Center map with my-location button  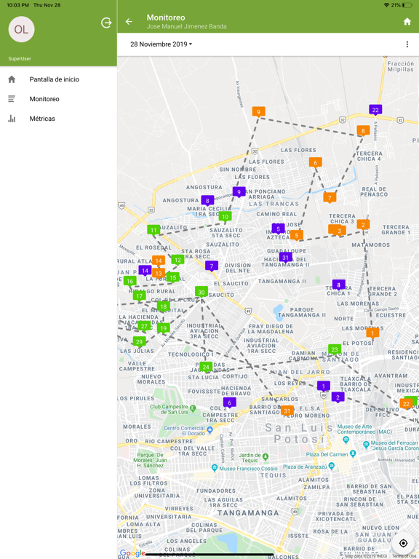[x=403, y=543]
